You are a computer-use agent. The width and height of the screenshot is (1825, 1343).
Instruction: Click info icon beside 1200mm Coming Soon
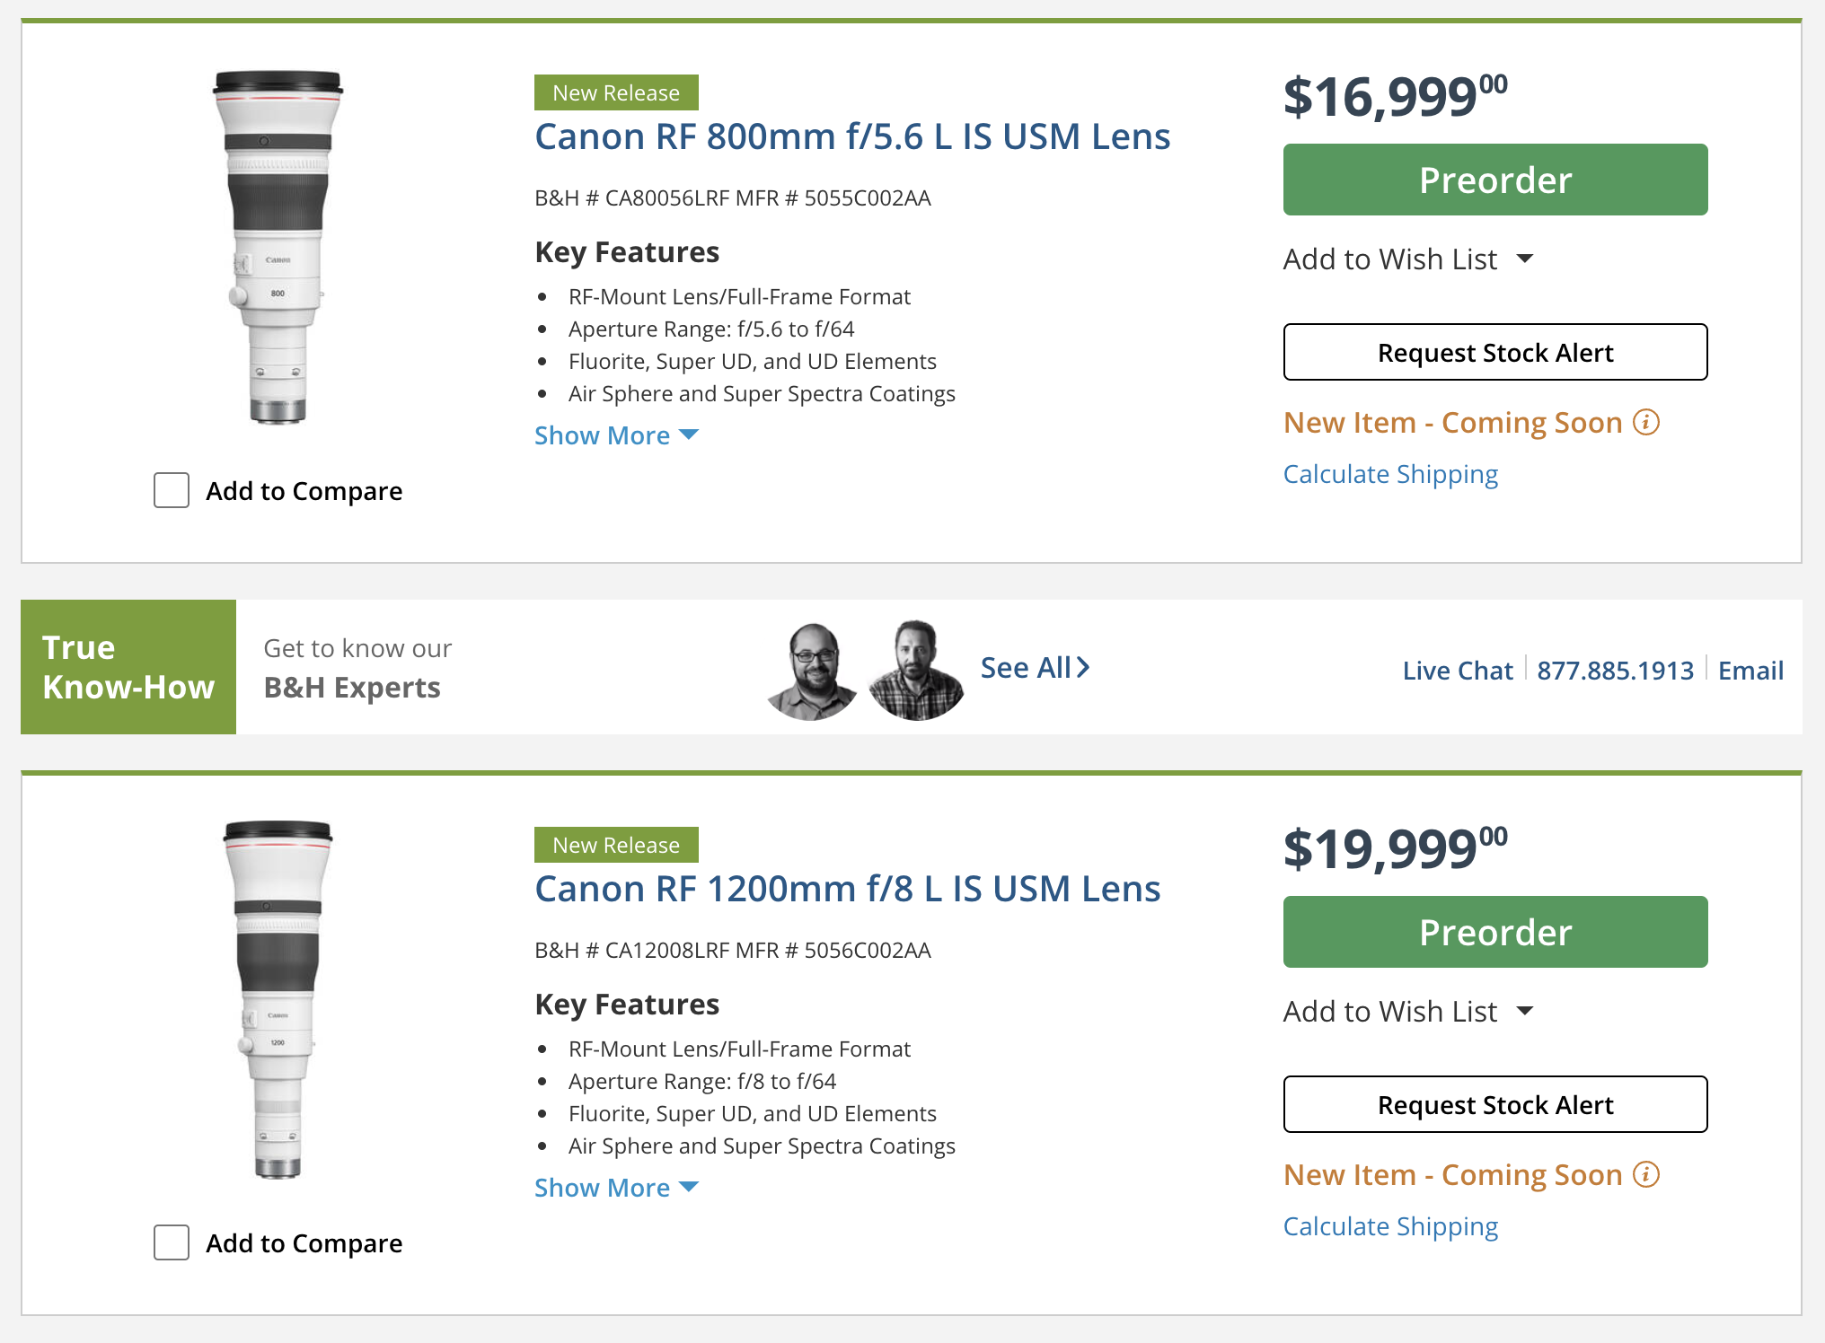pyautogui.click(x=1645, y=1174)
